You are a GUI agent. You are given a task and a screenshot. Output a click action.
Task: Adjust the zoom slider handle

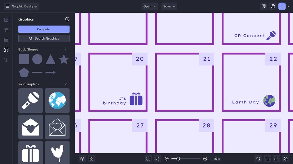point(178,159)
